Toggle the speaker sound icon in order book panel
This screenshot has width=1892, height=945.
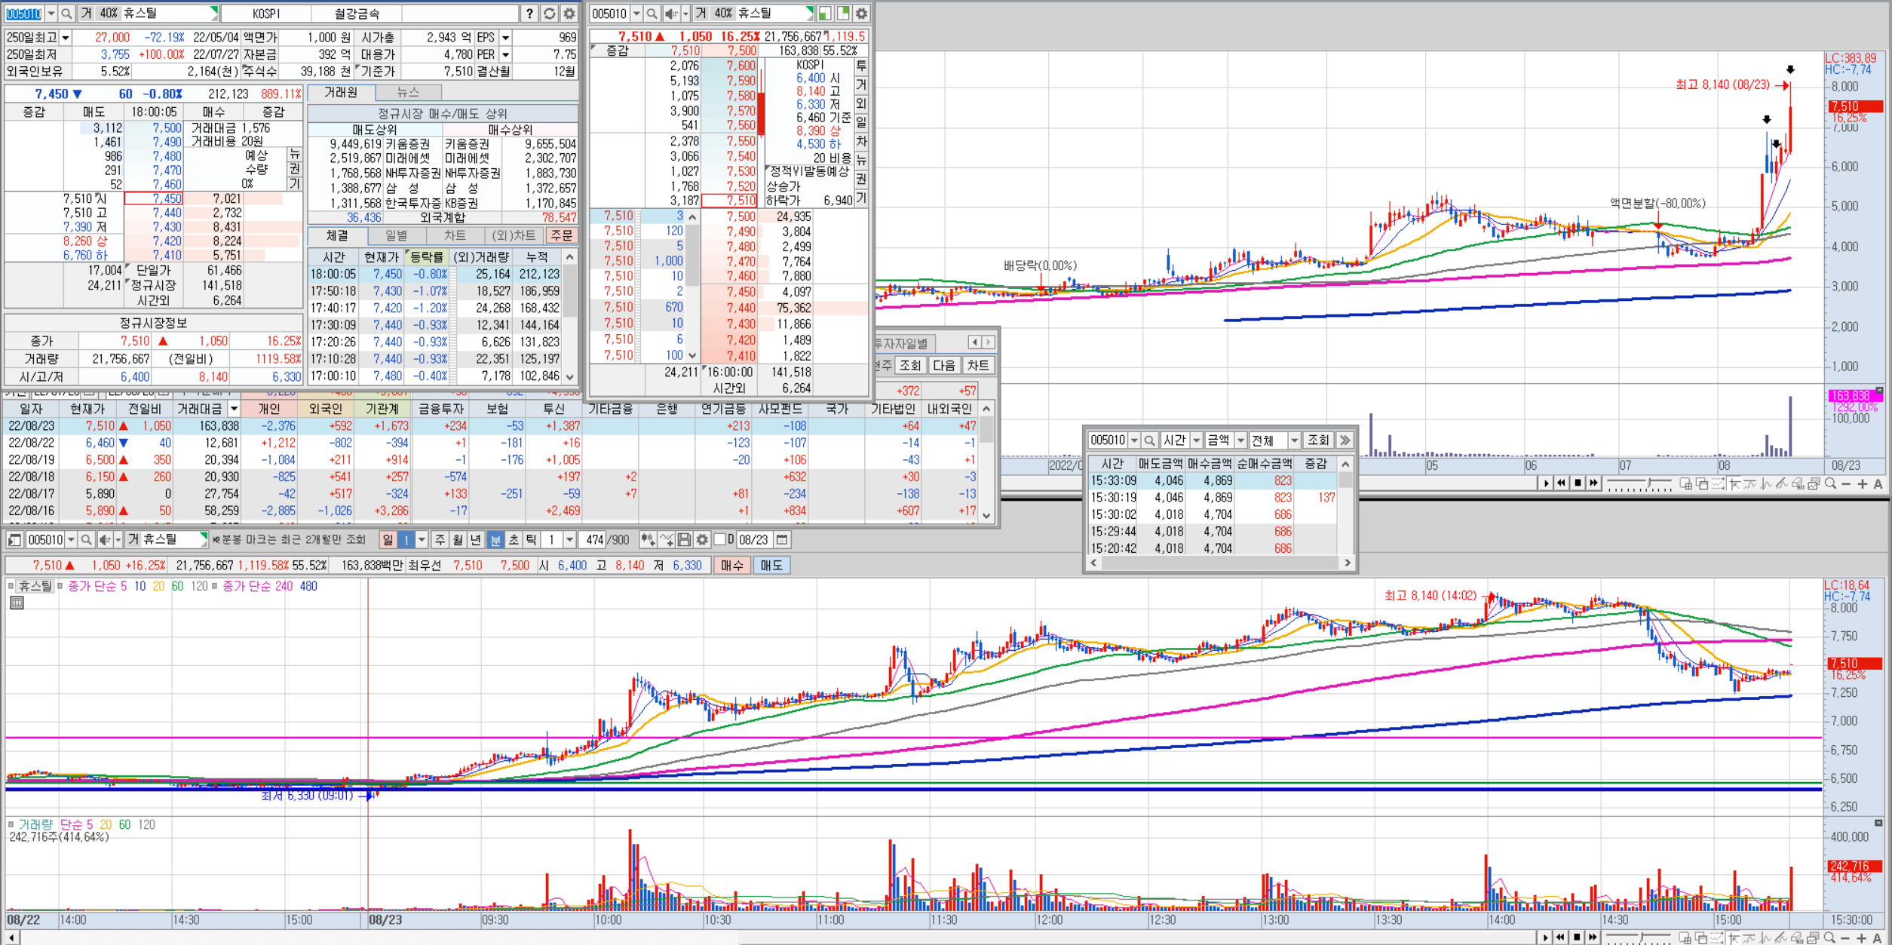(670, 14)
